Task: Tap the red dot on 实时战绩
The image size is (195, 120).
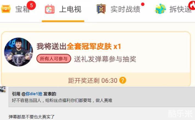Action: (x=143, y=4)
